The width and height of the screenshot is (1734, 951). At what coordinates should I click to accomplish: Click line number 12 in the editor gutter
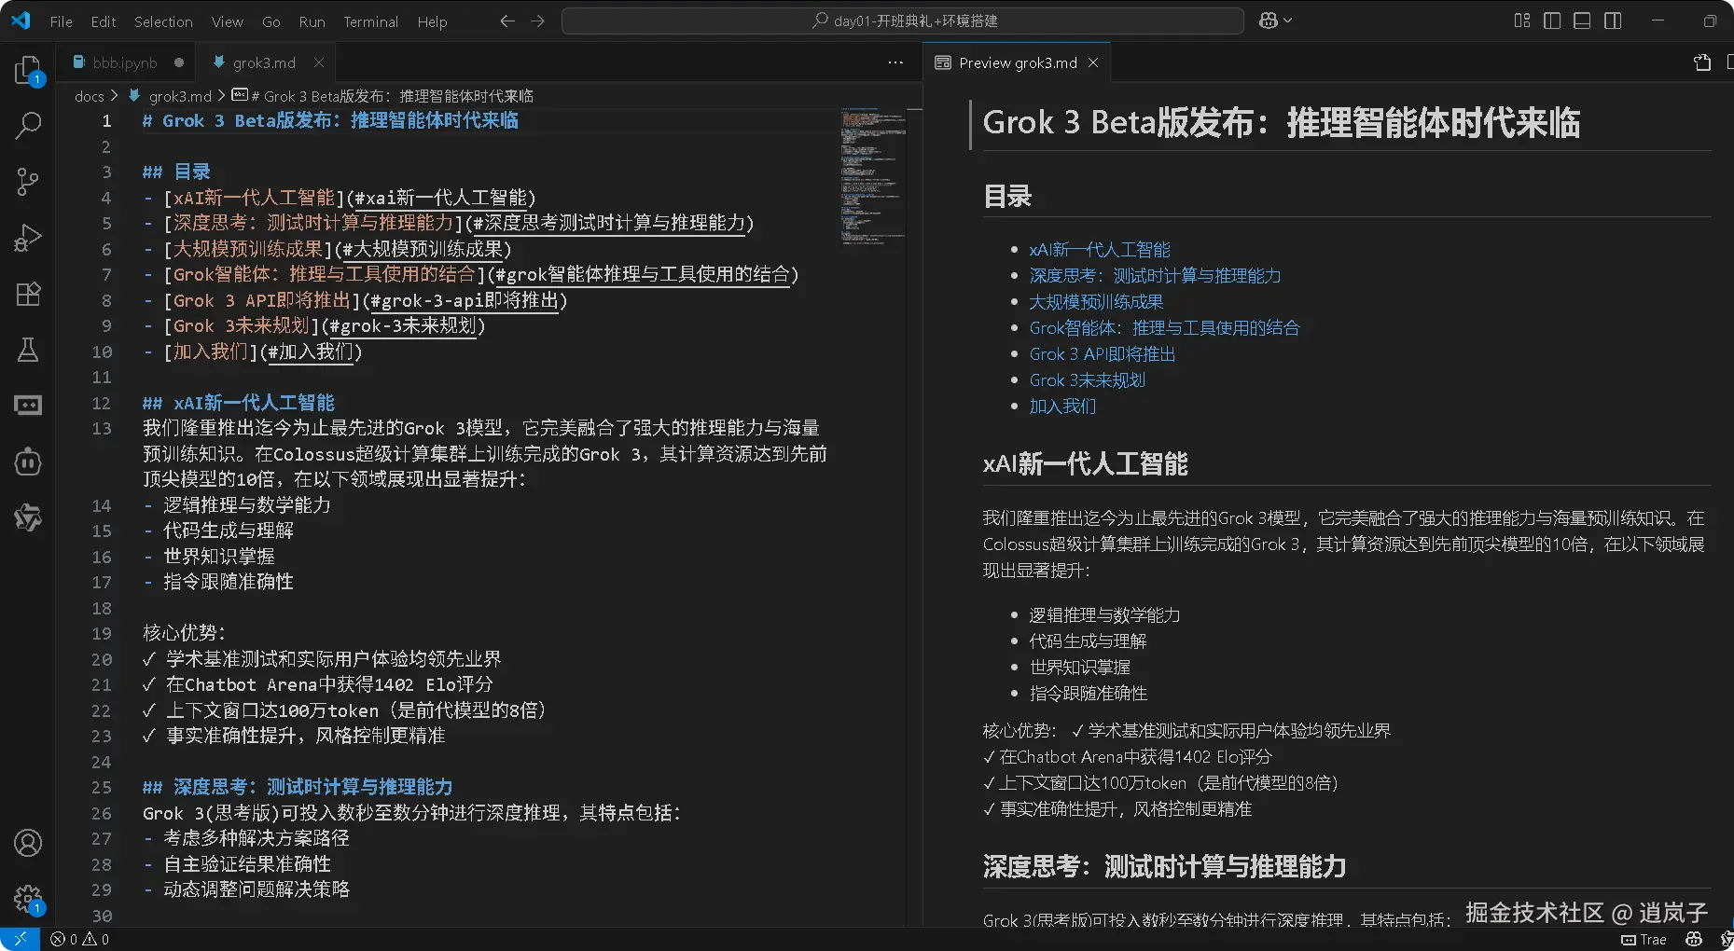click(101, 403)
